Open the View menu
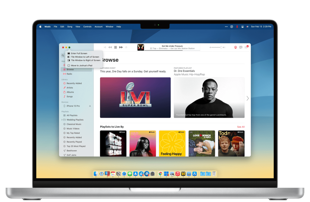Viewport: 310px width, 202px height. (x=78, y=27)
